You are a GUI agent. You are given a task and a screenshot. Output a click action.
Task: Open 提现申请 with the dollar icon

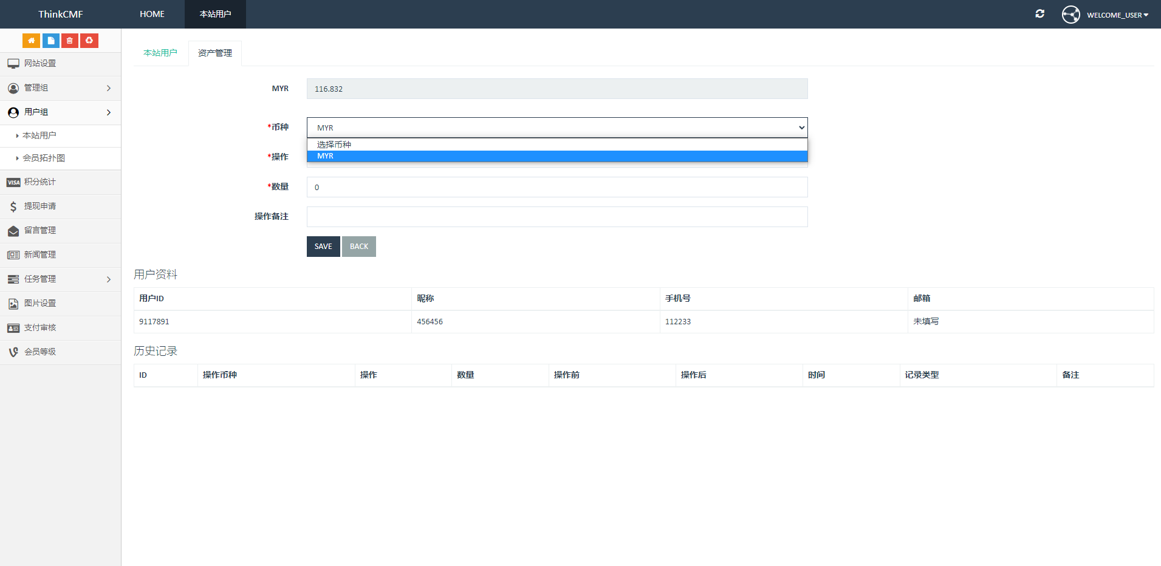pyautogui.click(x=40, y=206)
